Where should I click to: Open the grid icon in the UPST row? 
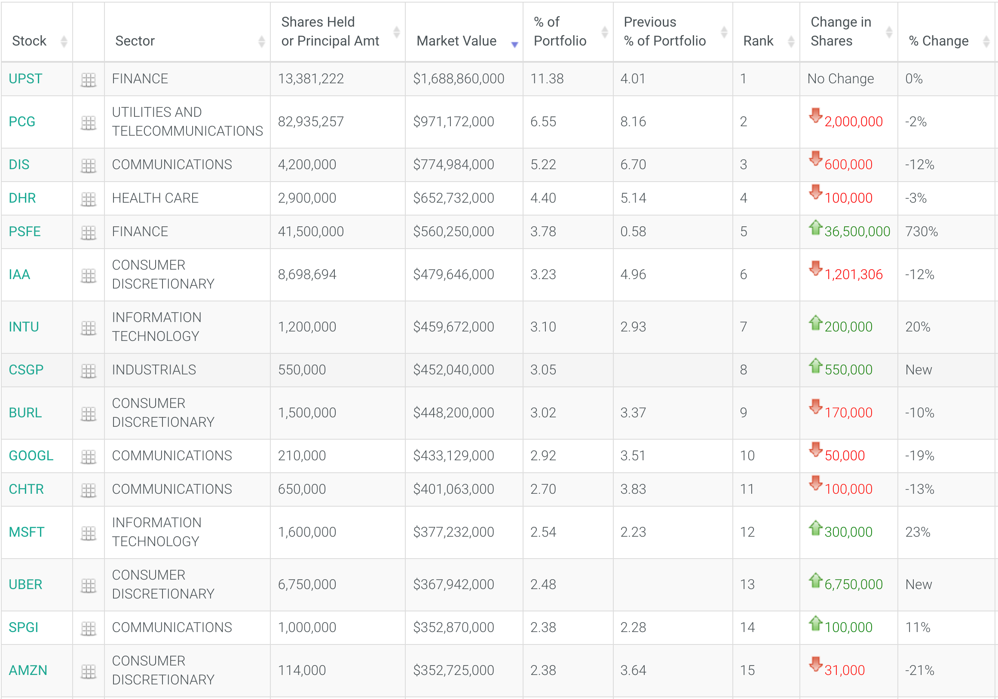[x=88, y=79]
